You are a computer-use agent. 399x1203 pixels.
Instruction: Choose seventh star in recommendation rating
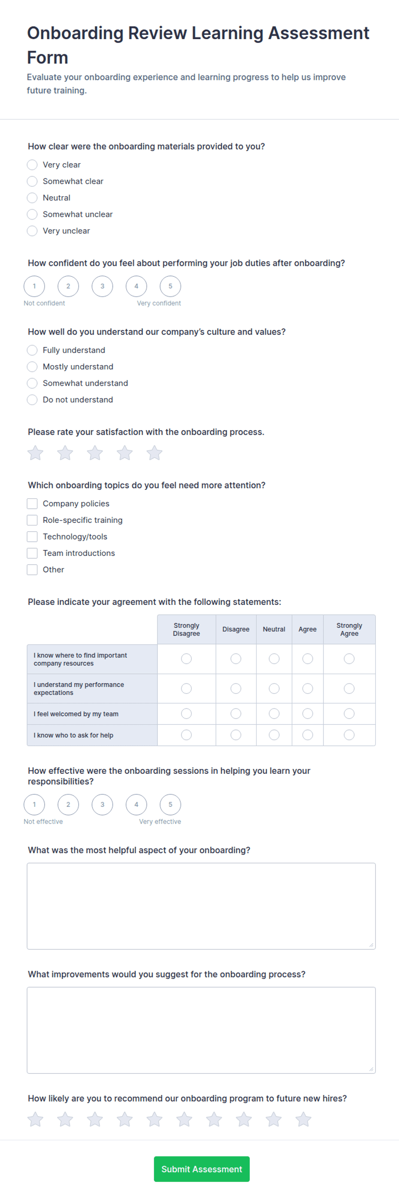coord(214,1119)
